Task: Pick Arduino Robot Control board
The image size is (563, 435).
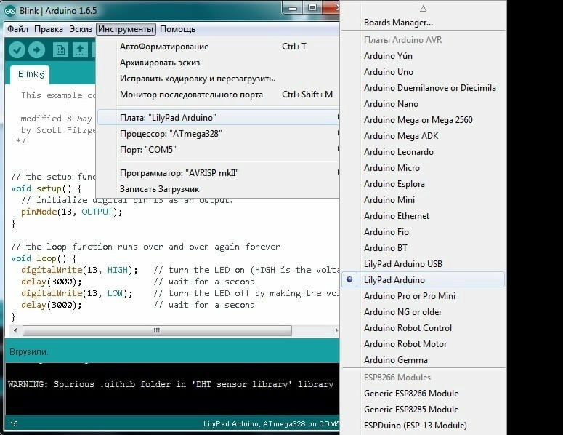Action: pyautogui.click(x=424, y=328)
